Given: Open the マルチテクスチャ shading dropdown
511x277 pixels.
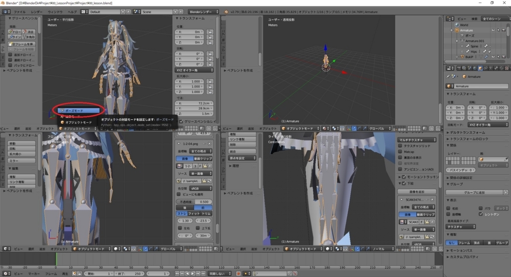Looking at the screenshot, I should coord(417,140).
